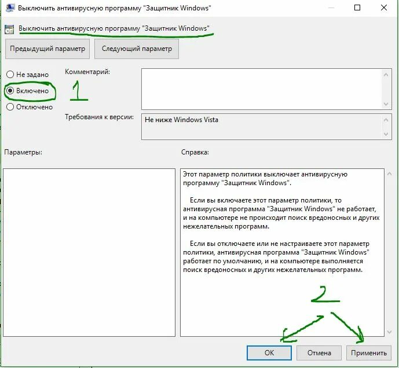Click help paragraph starting "Если вы отключаете"
This screenshot has height=368, width=399.
[276, 256]
